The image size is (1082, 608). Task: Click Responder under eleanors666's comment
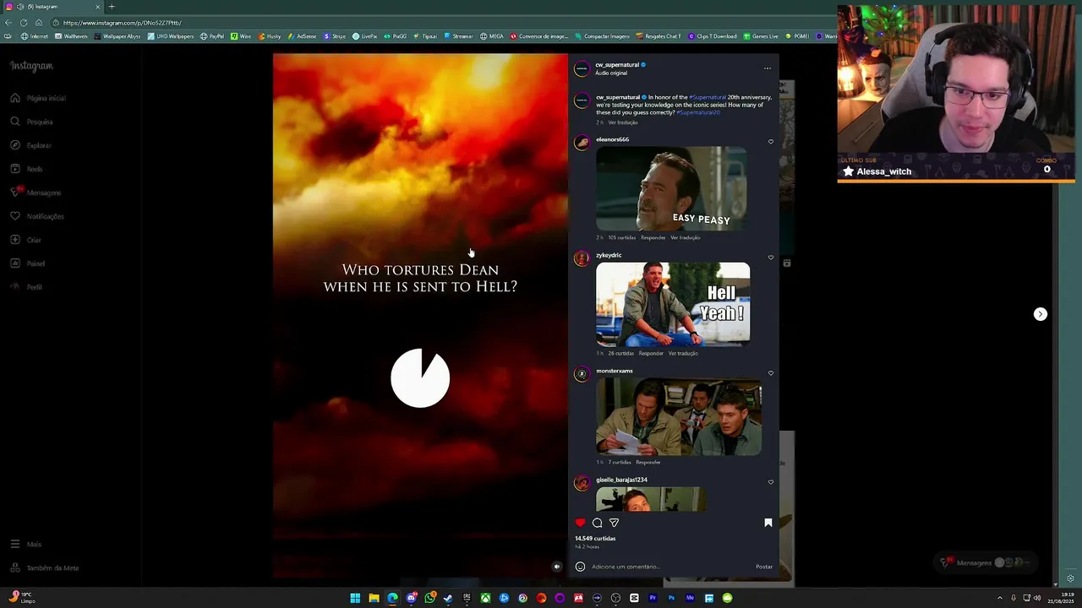pos(653,237)
